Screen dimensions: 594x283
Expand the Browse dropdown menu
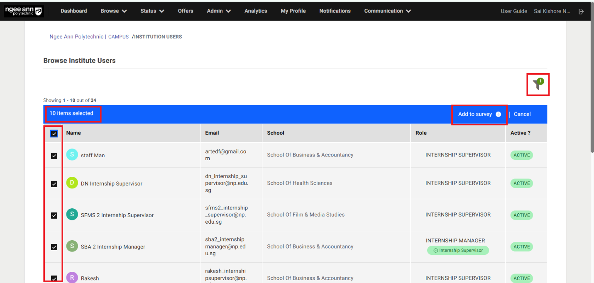coord(113,11)
